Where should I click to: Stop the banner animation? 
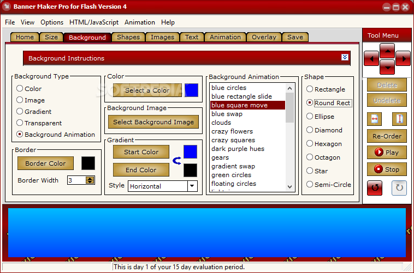pos(387,169)
